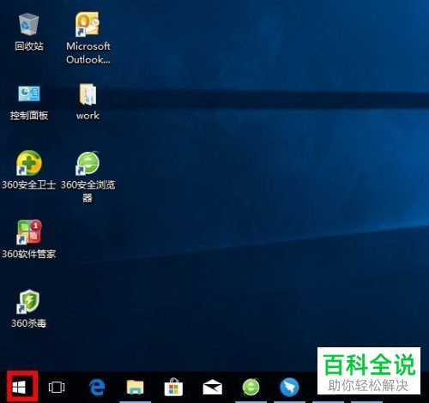Image resolution: width=429 pixels, height=403 pixels.
Task: Click the 360软件管家 label text
Action: tap(29, 254)
